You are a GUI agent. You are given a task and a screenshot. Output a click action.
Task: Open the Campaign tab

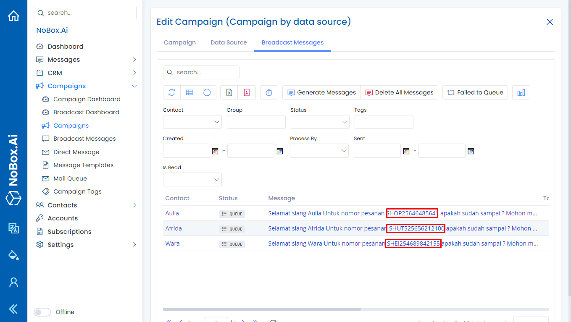180,42
